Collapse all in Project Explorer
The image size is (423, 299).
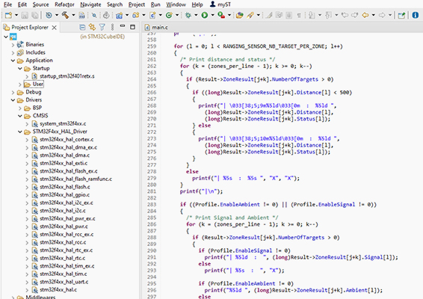[x=82, y=27]
